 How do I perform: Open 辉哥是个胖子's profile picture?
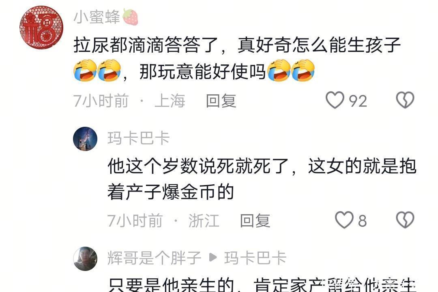(x=85, y=258)
